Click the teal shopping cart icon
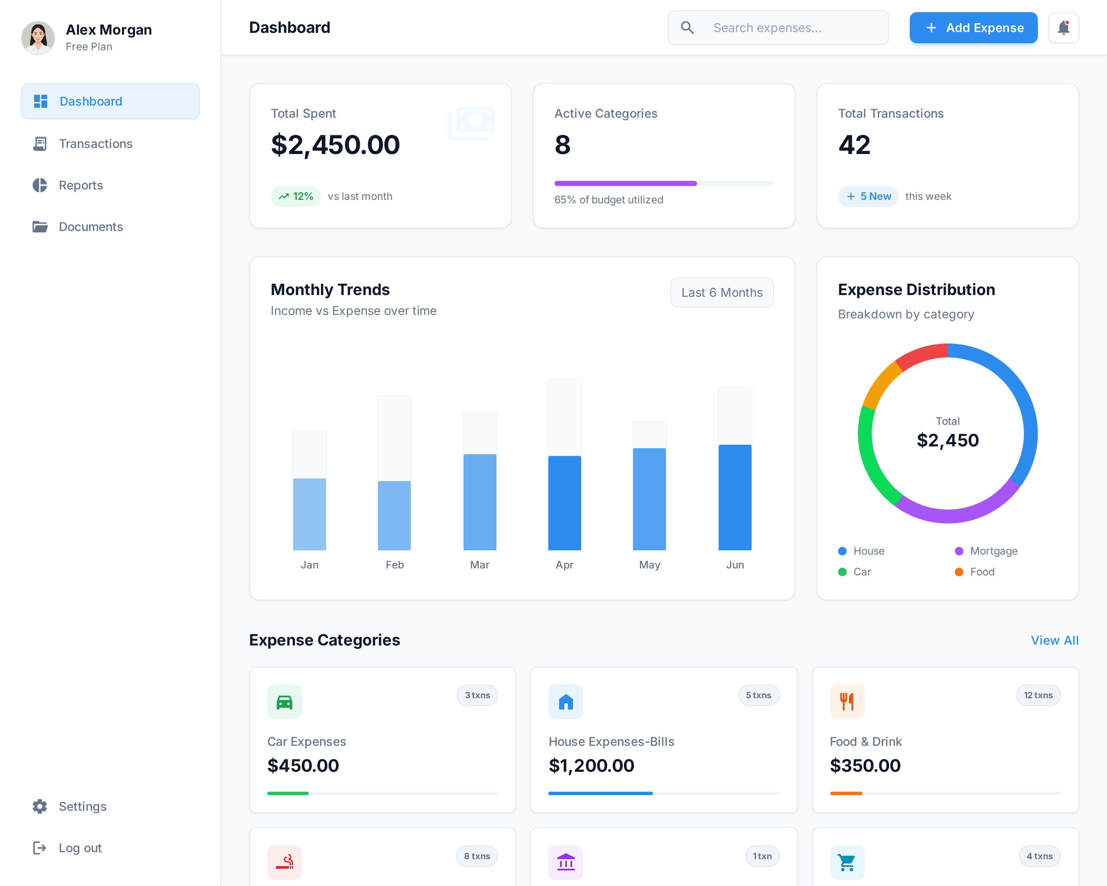Screen dimensions: 1107x886 tap(847, 862)
